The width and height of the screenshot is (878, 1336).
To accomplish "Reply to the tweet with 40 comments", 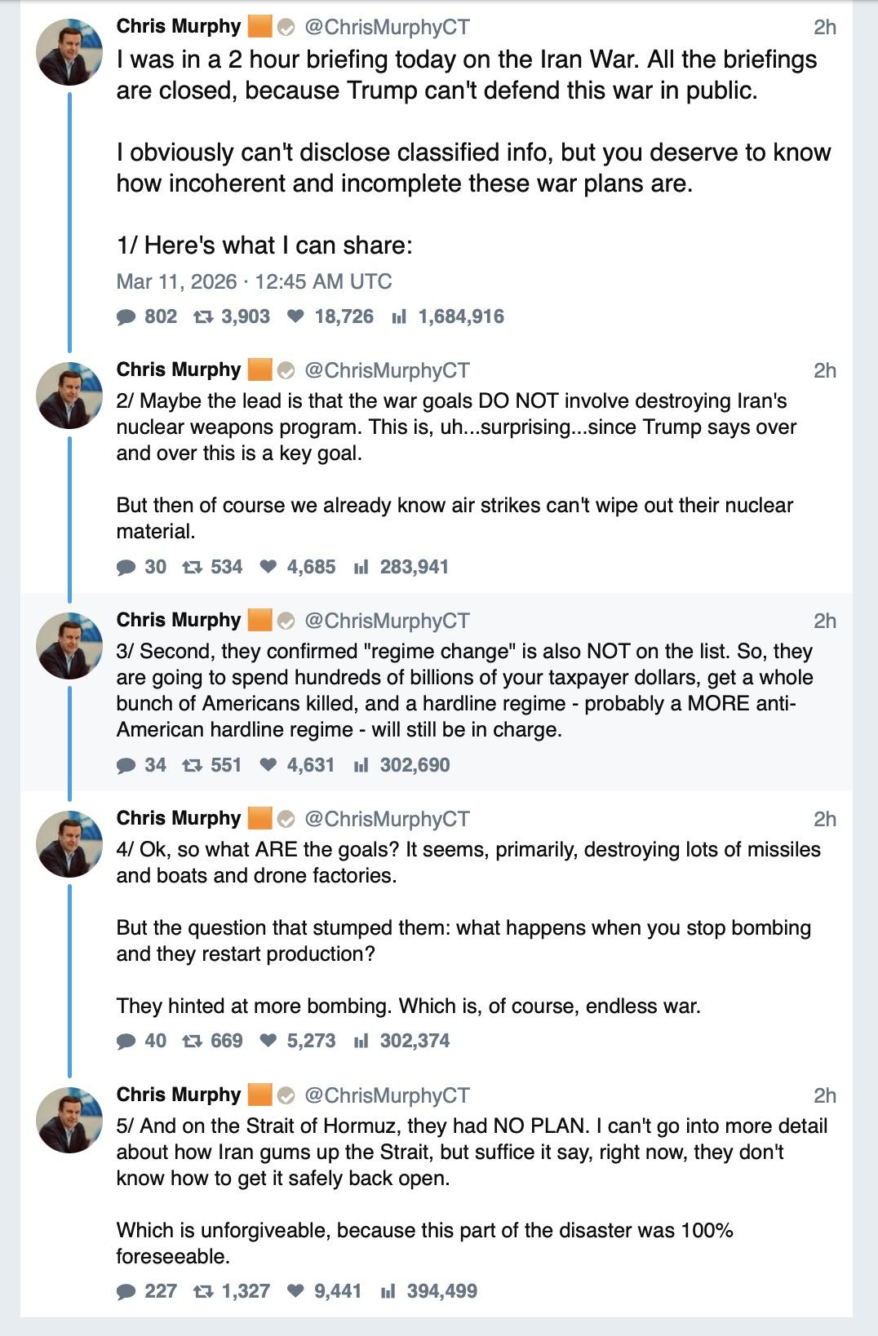I will pos(126,1041).
